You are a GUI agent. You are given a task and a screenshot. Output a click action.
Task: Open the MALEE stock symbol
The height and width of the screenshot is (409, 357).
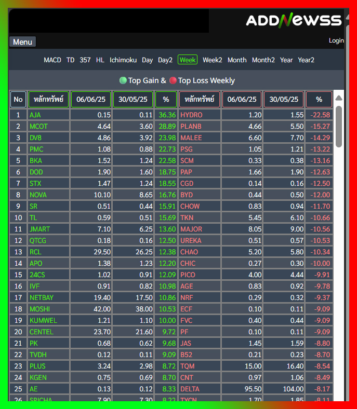pyautogui.click(x=191, y=138)
